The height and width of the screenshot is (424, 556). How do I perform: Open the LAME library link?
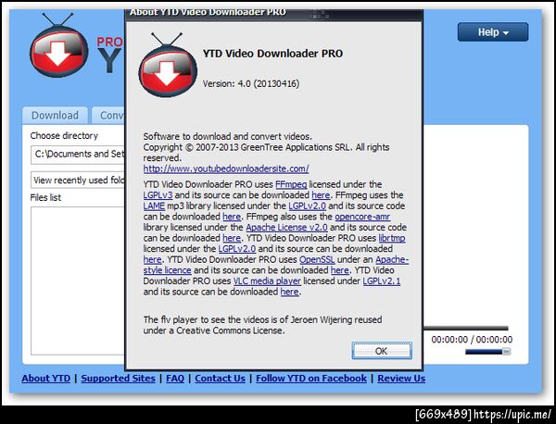(154, 206)
